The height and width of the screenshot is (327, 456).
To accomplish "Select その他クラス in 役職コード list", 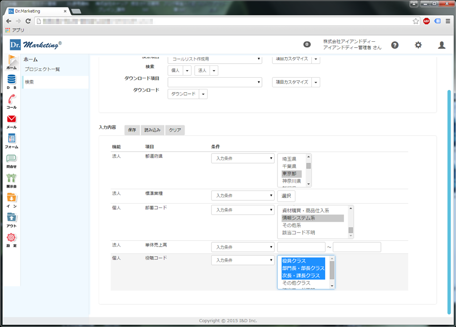I will pyautogui.click(x=296, y=283).
